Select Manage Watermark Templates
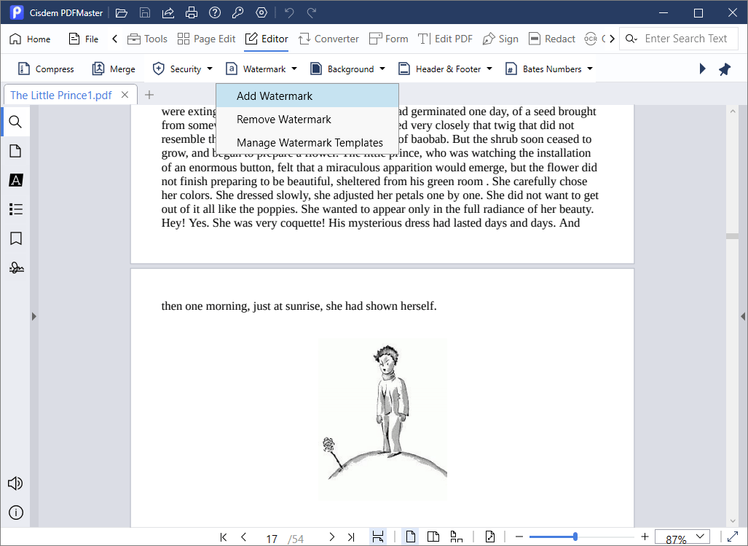748x546 pixels. click(307, 143)
